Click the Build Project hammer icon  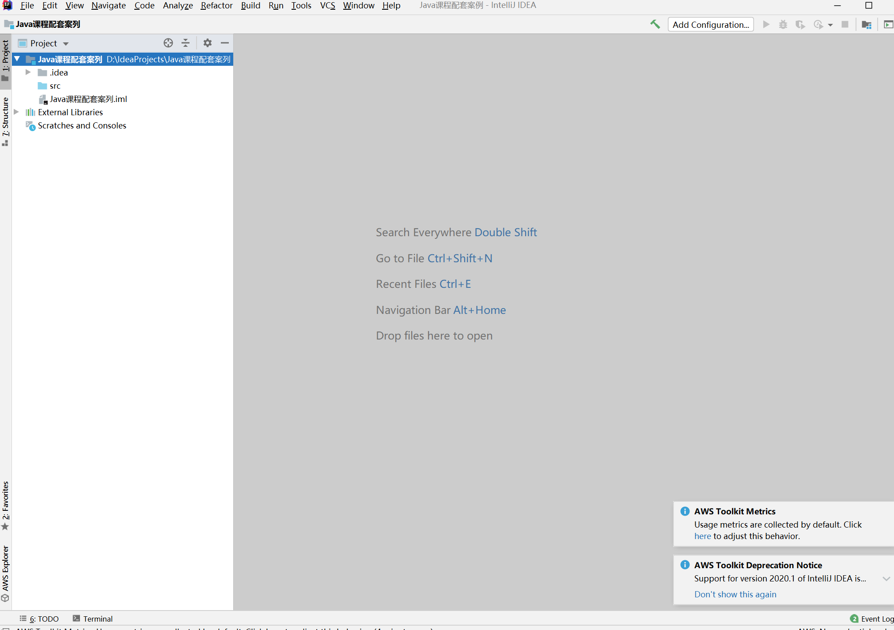655,25
